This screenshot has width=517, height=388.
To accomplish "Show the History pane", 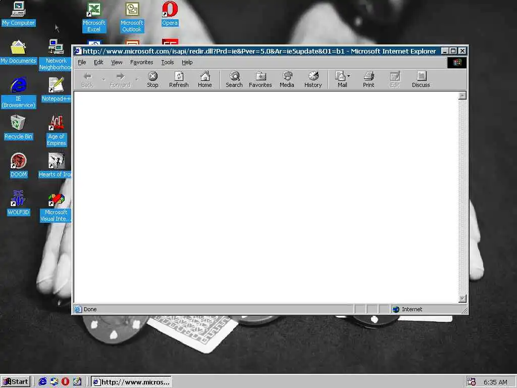I will coord(313,79).
